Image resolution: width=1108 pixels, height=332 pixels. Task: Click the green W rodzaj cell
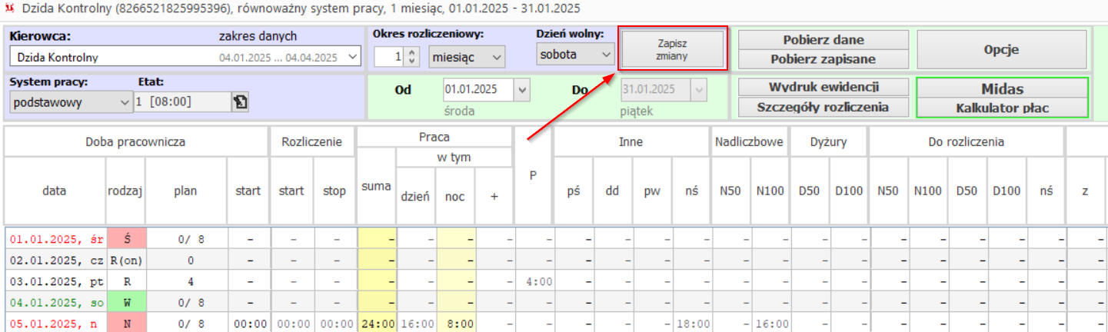click(x=126, y=302)
